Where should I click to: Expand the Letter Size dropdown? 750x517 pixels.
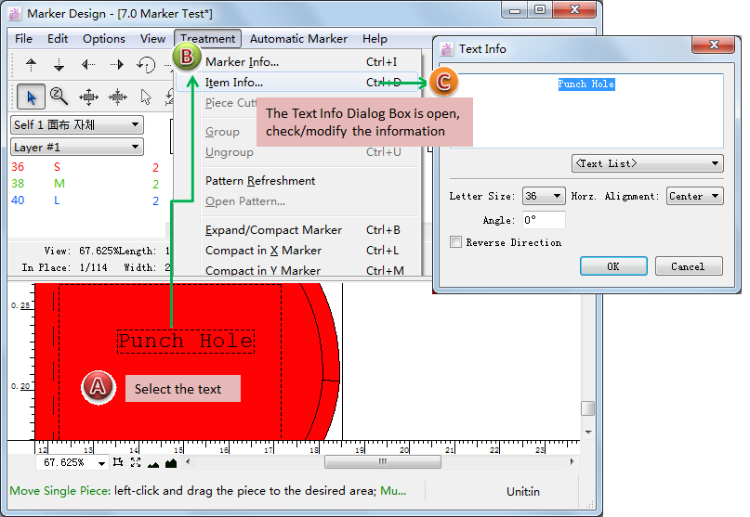(x=544, y=196)
